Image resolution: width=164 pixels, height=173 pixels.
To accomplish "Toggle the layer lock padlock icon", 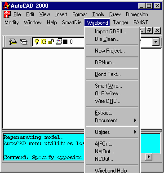I will [51, 41].
